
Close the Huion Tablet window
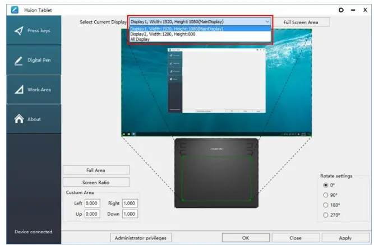coord(365,10)
